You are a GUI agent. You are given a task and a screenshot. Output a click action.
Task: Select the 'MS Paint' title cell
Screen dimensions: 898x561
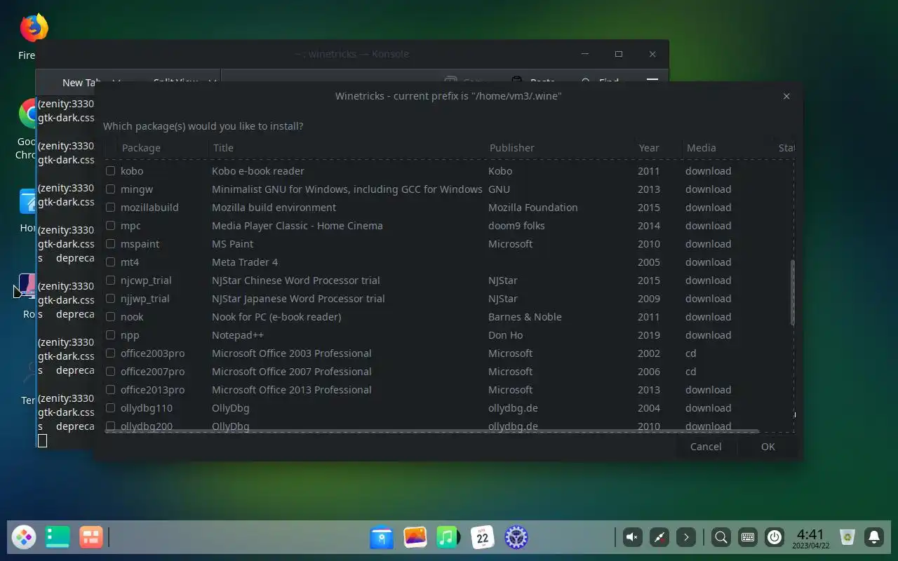pyautogui.click(x=233, y=244)
